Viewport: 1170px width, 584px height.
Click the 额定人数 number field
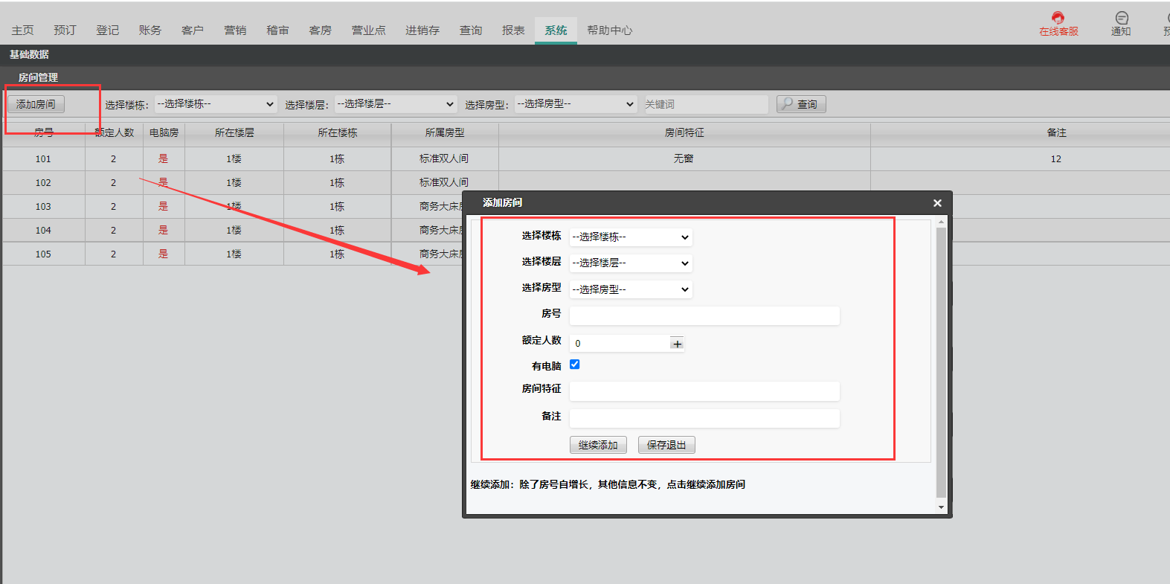coord(620,344)
